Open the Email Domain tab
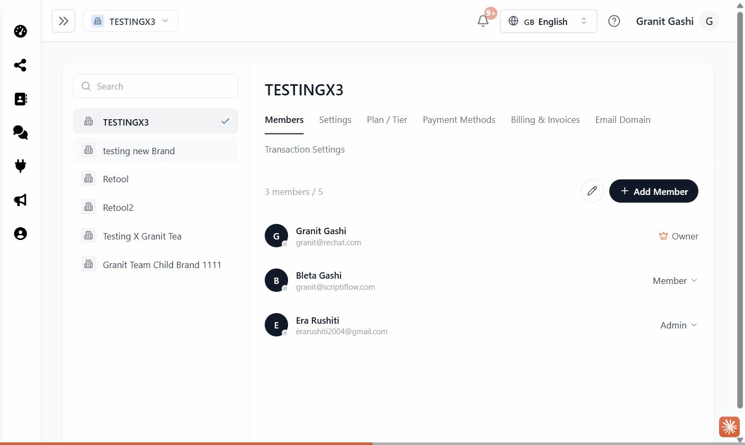Image resolution: width=745 pixels, height=445 pixels. point(623,120)
